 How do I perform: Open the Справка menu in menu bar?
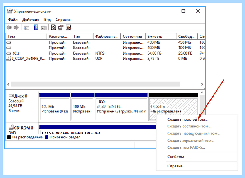tap(63, 20)
